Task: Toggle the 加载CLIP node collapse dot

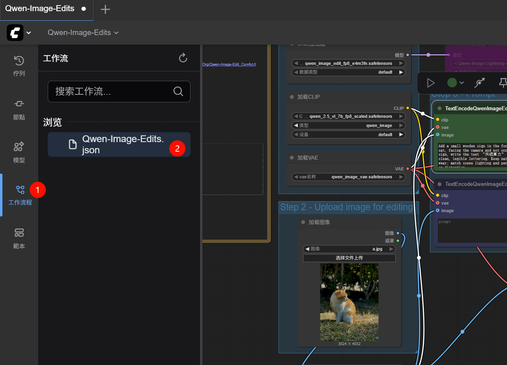Action: 292,97
